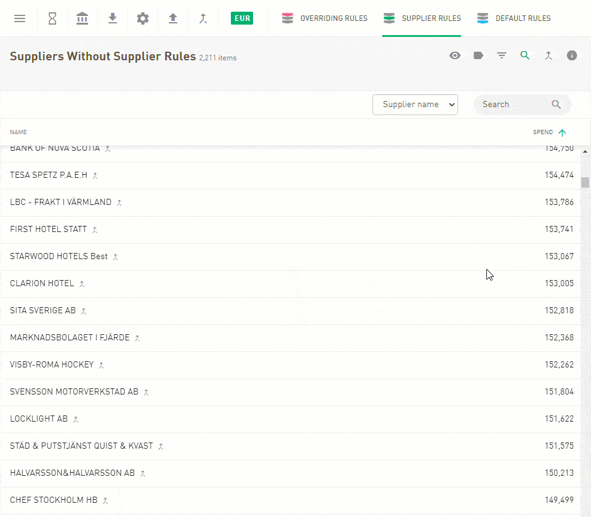The height and width of the screenshot is (517, 591).
Task: Open the Supplier name dropdown
Action: 415,105
